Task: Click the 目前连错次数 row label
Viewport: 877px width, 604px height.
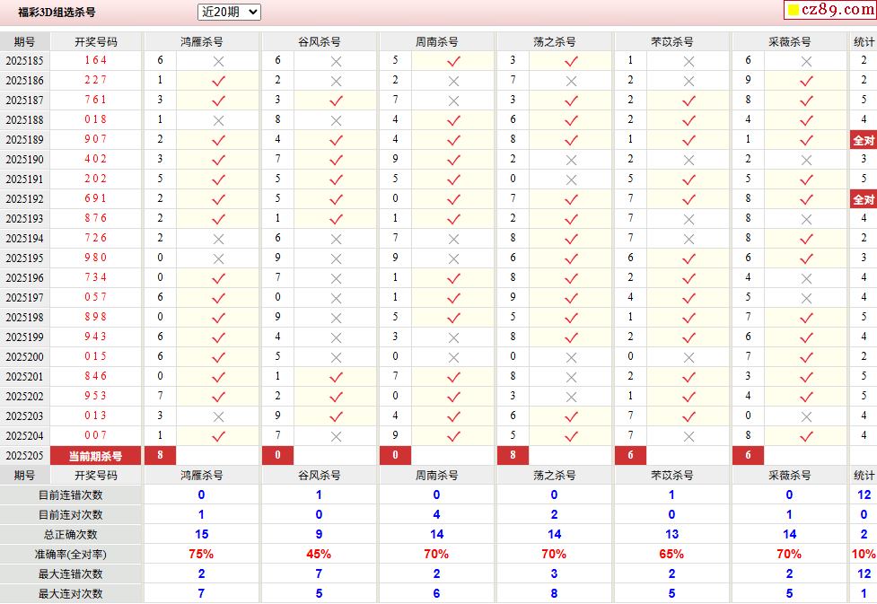Action: coord(71,495)
